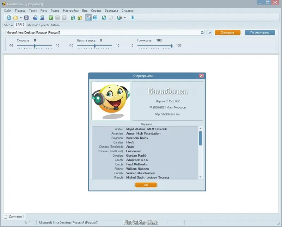Click translator name Arman High Foundation
The height and width of the screenshot is (227, 282).
(x=143, y=134)
